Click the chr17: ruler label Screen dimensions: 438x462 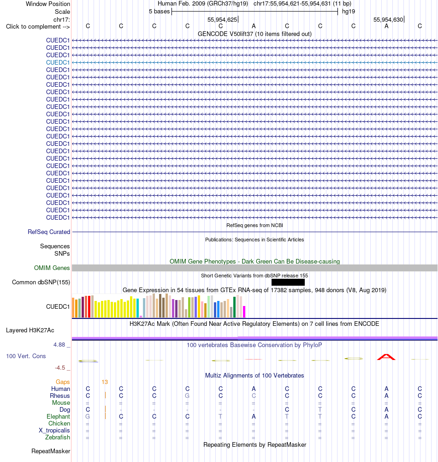click(x=61, y=19)
